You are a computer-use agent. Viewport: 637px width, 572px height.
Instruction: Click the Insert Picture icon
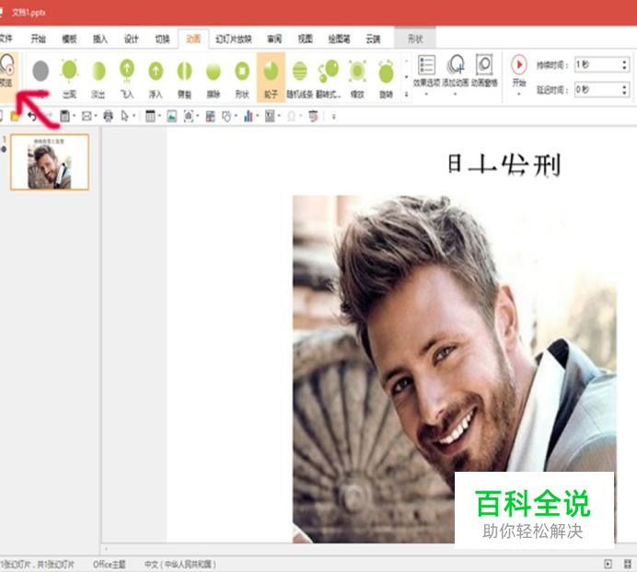[172, 117]
